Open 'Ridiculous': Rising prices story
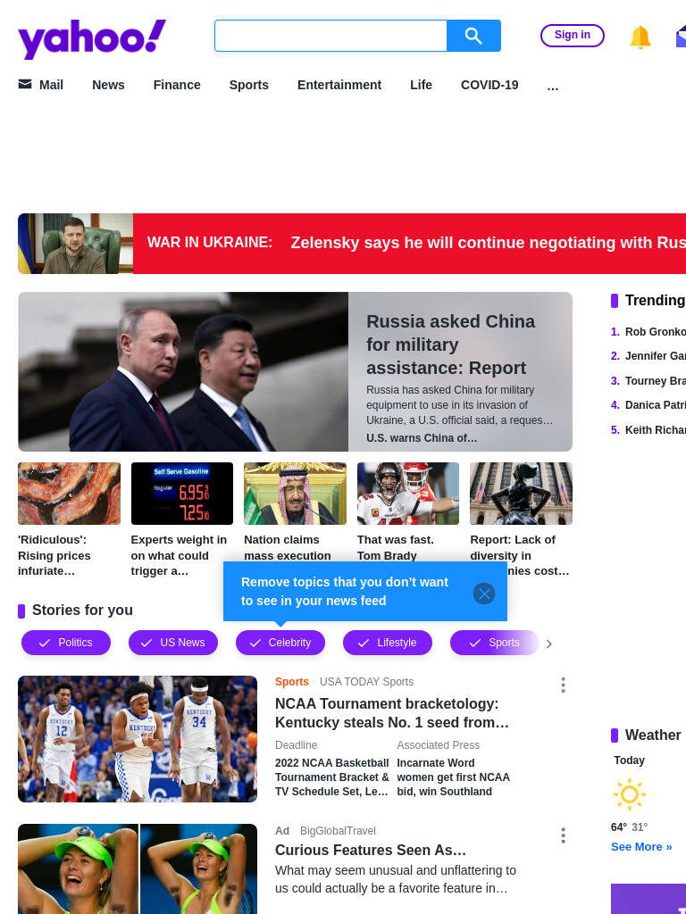This screenshot has width=686, height=914. [x=54, y=555]
